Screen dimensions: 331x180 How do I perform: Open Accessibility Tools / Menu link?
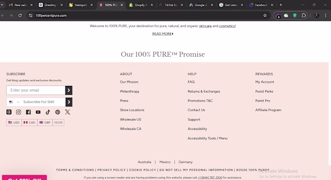208,138
